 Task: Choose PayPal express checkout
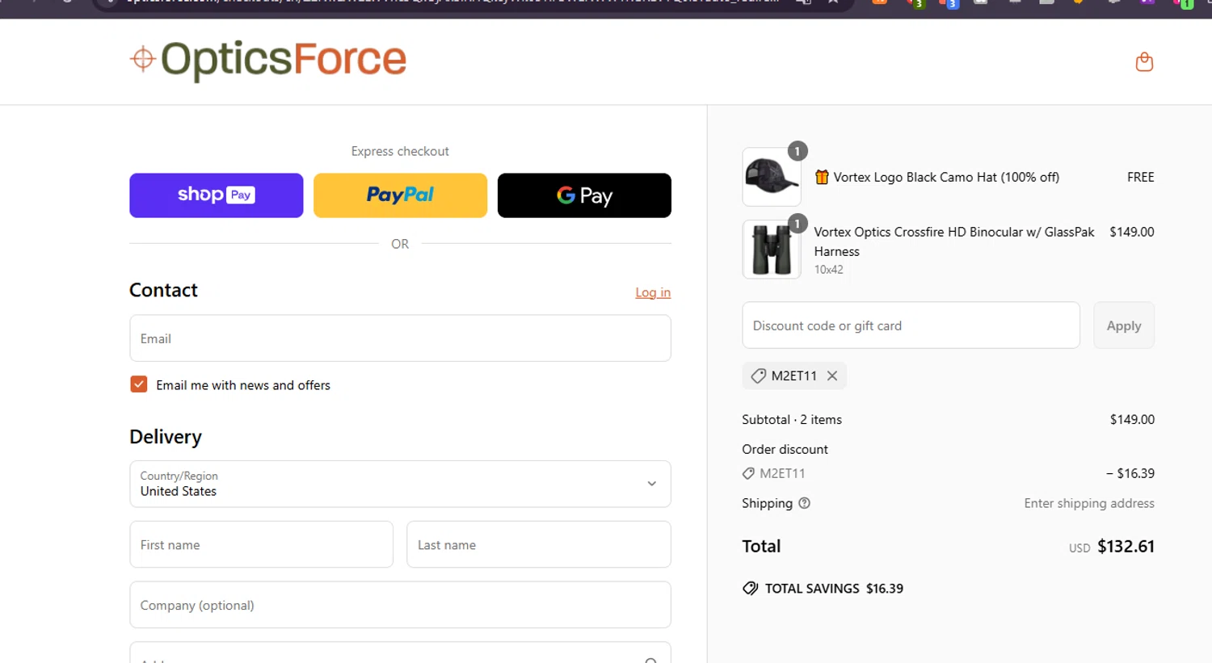tap(400, 195)
